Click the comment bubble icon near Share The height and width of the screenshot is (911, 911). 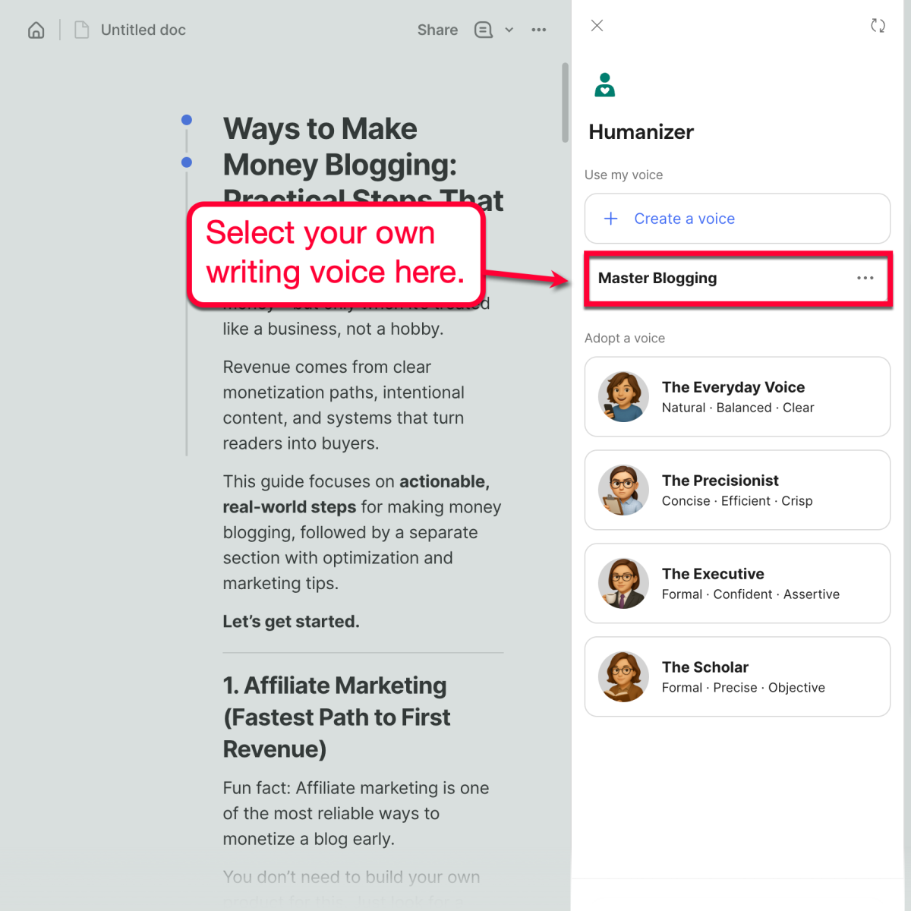coord(484,30)
